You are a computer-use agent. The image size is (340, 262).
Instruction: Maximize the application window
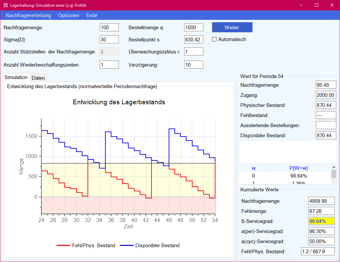click(x=316, y=5)
